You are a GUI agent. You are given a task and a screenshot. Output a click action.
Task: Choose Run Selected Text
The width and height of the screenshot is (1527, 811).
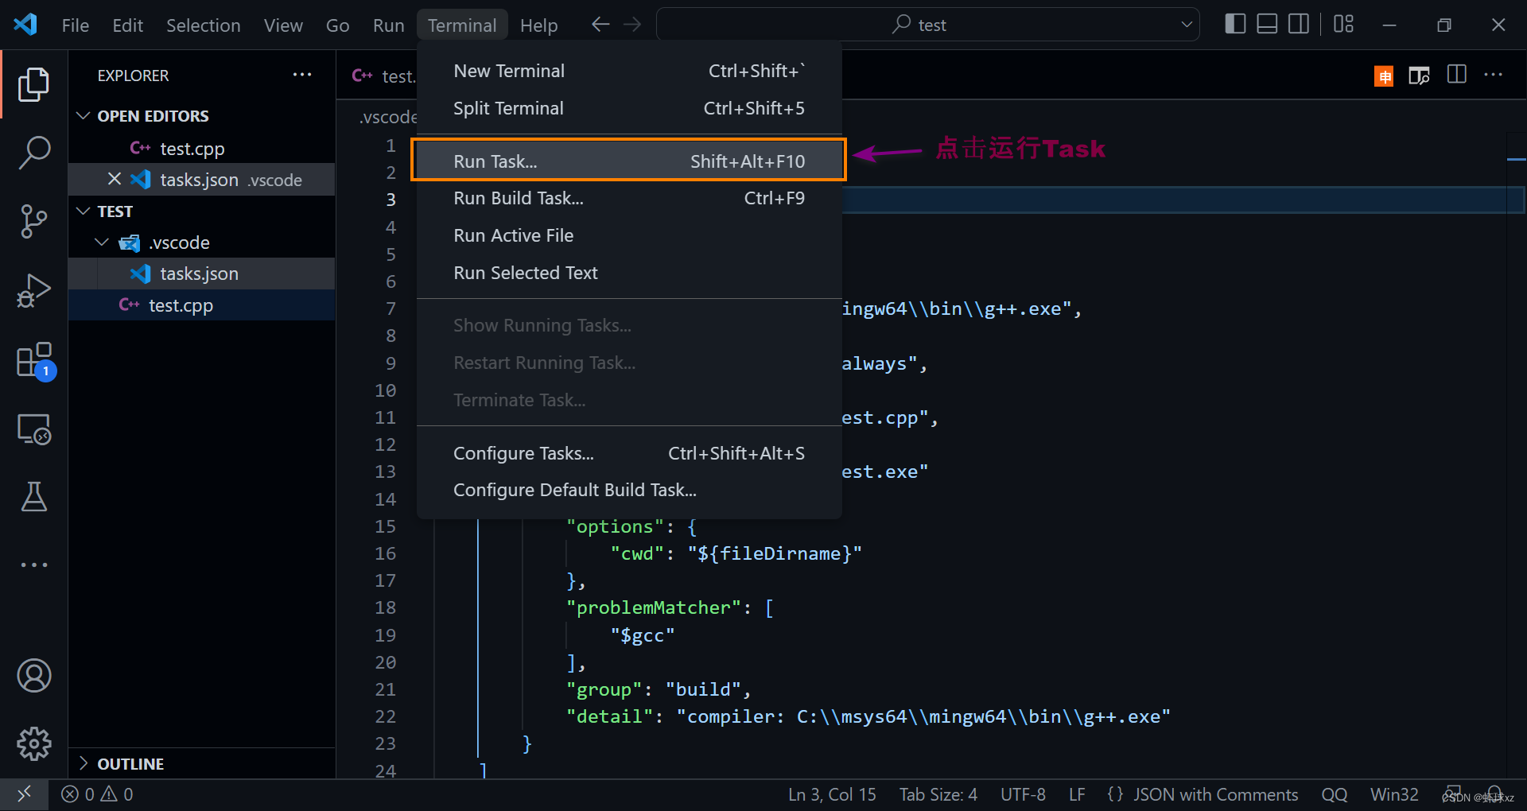pyautogui.click(x=629, y=273)
